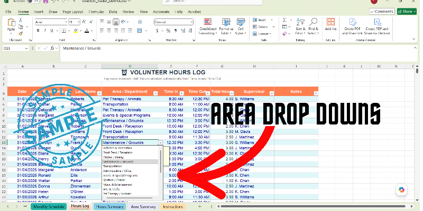The width and height of the screenshot is (423, 211).
Task: Open the font size 11 dropdown
Action: [78, 22]
